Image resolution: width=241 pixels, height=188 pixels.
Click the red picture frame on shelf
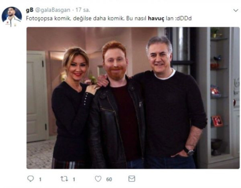point(217,121)
